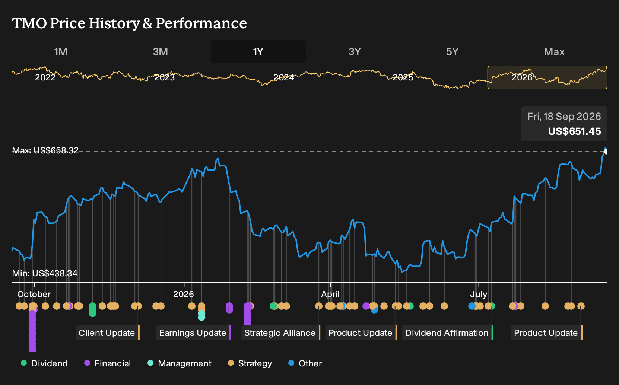Toggle Other events in legend

click(305, 363)
